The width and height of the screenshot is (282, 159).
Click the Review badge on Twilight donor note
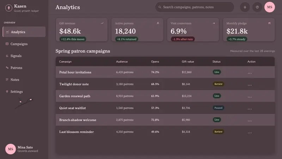[218, 84]
